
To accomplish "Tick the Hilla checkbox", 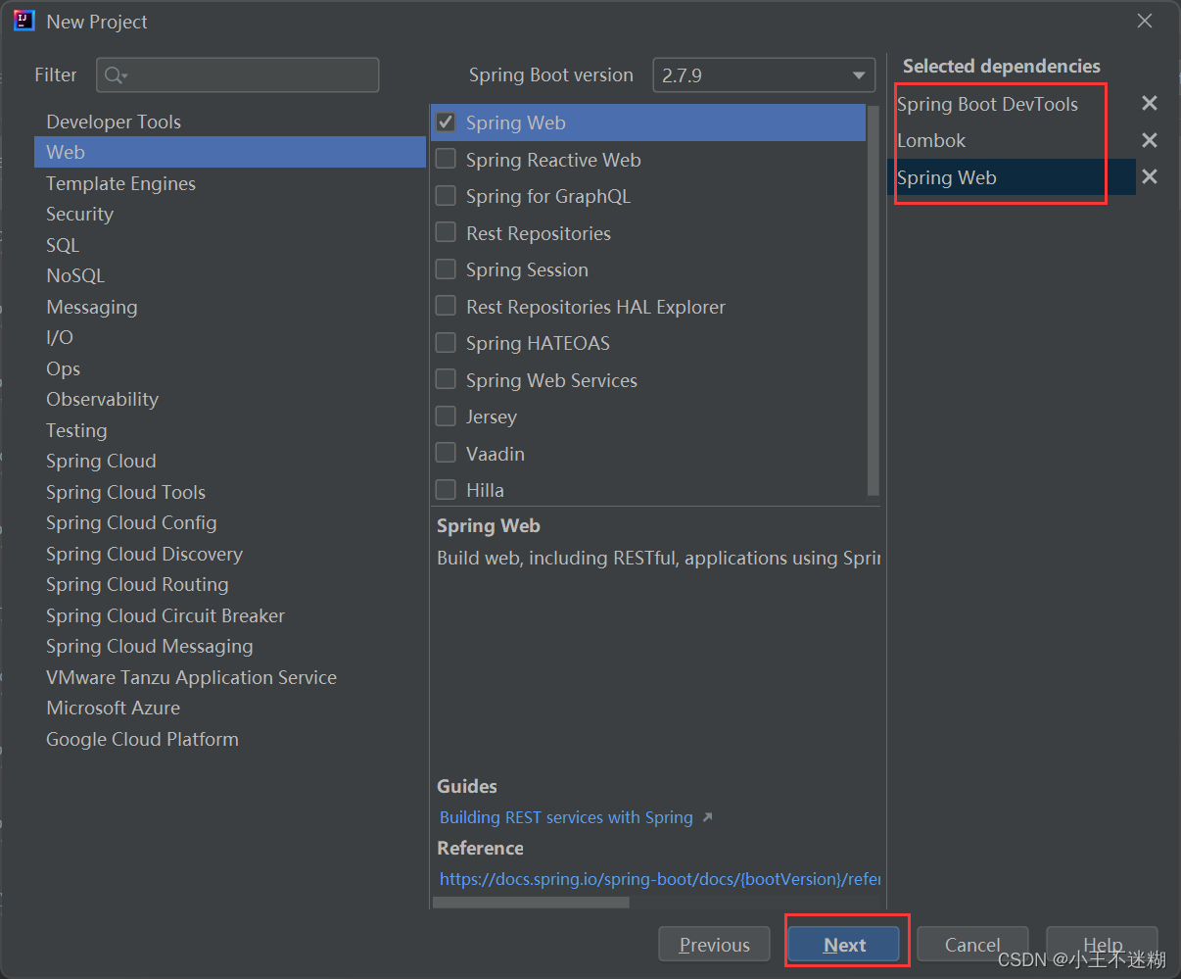I will [x=446, y=490].
